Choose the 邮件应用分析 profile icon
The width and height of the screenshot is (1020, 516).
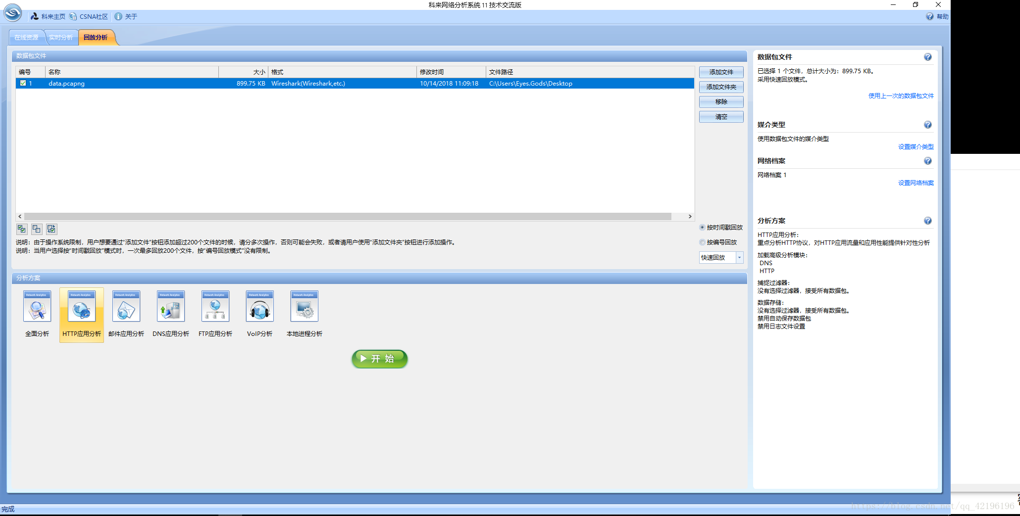[x=126, y=306]
